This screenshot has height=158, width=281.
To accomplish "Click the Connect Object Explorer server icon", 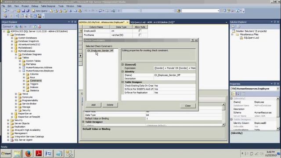I will tap(17, 27).
